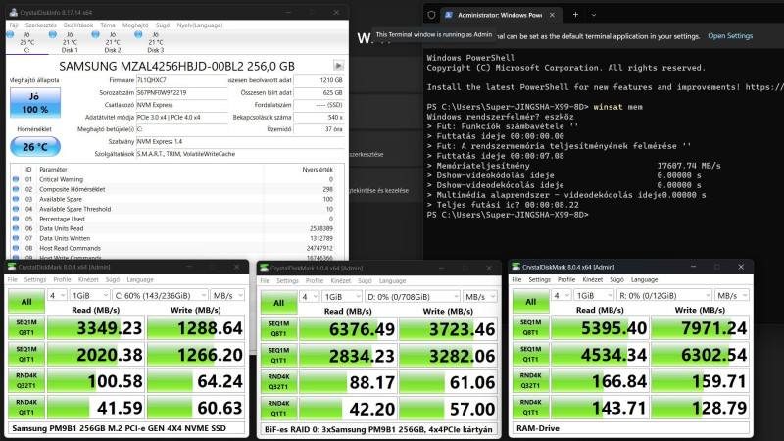Click the Firmware value field 7L1QHXC7
The image size is (784, 441).
[x=181, y=80]
